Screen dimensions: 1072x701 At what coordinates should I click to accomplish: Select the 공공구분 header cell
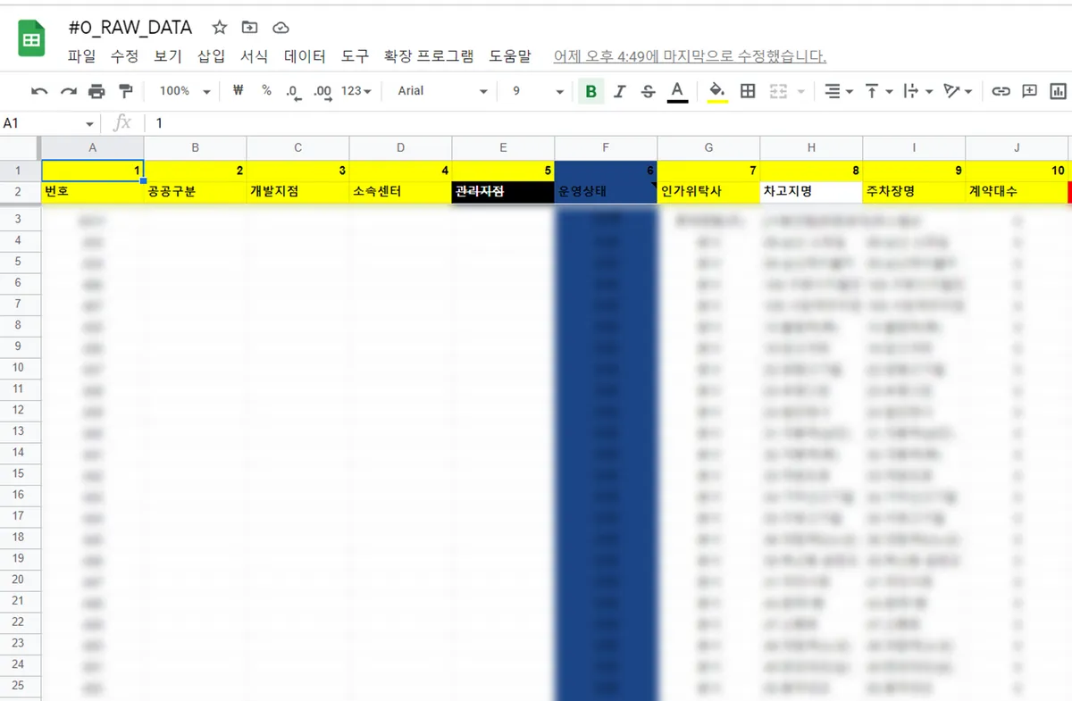pyautogui.click(x=196, y=191)
